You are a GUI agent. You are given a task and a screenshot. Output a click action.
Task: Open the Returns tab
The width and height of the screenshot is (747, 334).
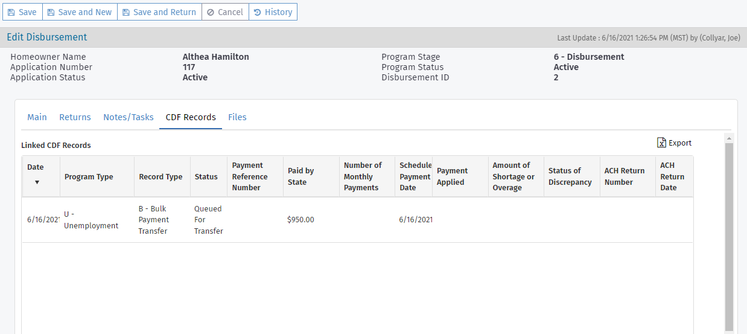coord(75,117)
